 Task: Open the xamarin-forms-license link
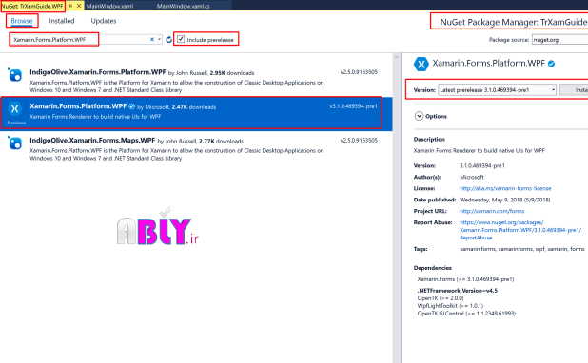[x=505, y=188]
